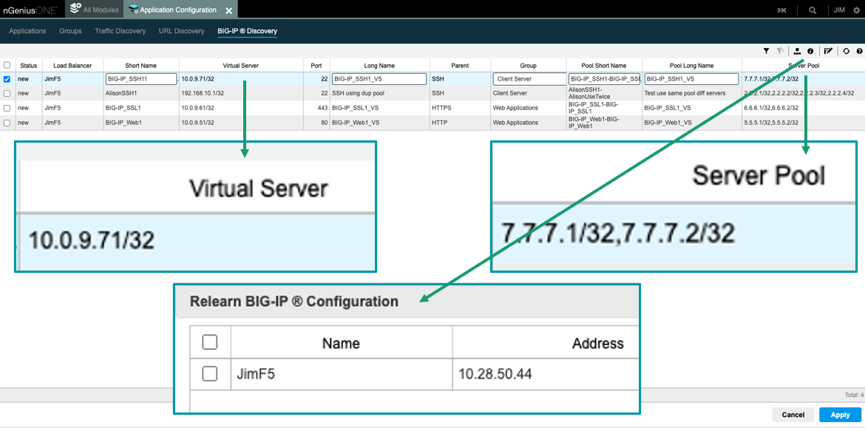Viewport: 865px width, 428px height.
Task: Click the Relearn BIG-IP Configuration hierarchy icon
Action: (x=798, y=51)
